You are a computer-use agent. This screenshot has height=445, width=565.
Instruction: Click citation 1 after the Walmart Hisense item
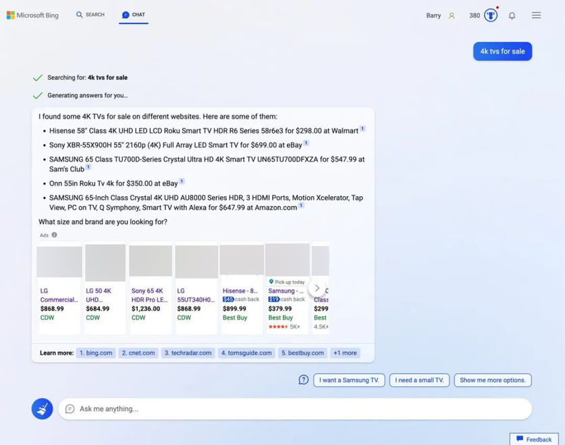(362, 129)
